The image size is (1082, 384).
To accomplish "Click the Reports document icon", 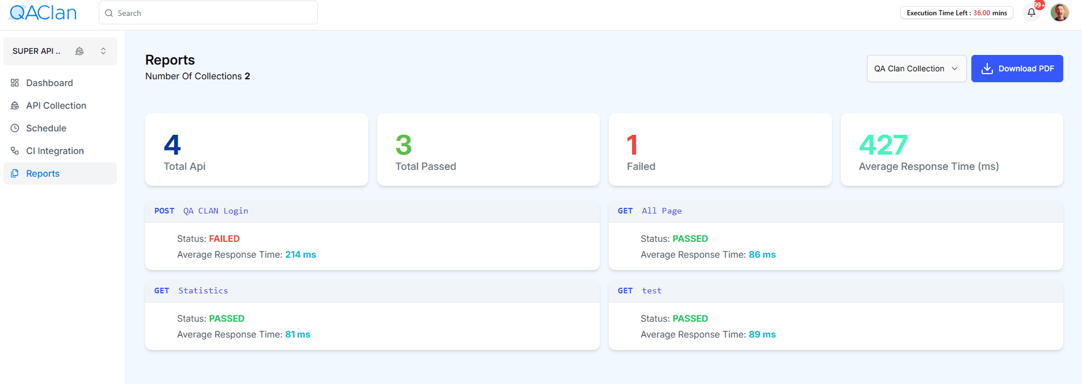I will (x=15, y=173).
